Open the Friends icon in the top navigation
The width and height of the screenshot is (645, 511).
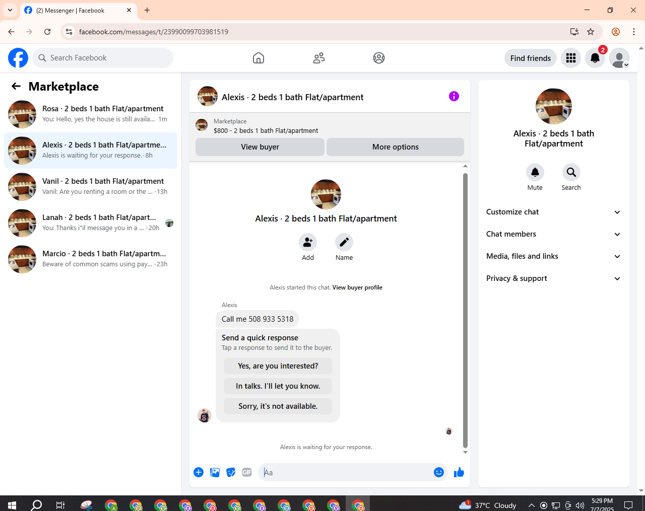click(319, 58)
